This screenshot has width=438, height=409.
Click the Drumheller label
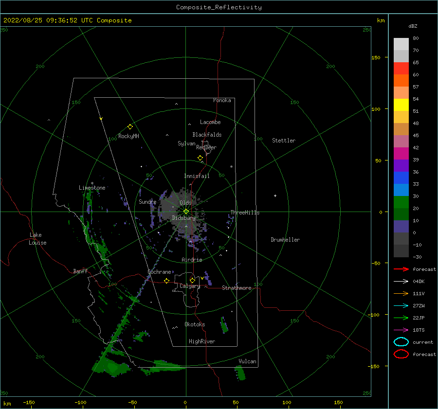285,240
